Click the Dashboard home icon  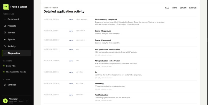point(5,19)
